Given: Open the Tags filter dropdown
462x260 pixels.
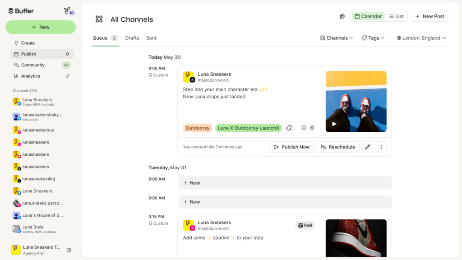Looking at the screenshot, I should tap(373, 38).
